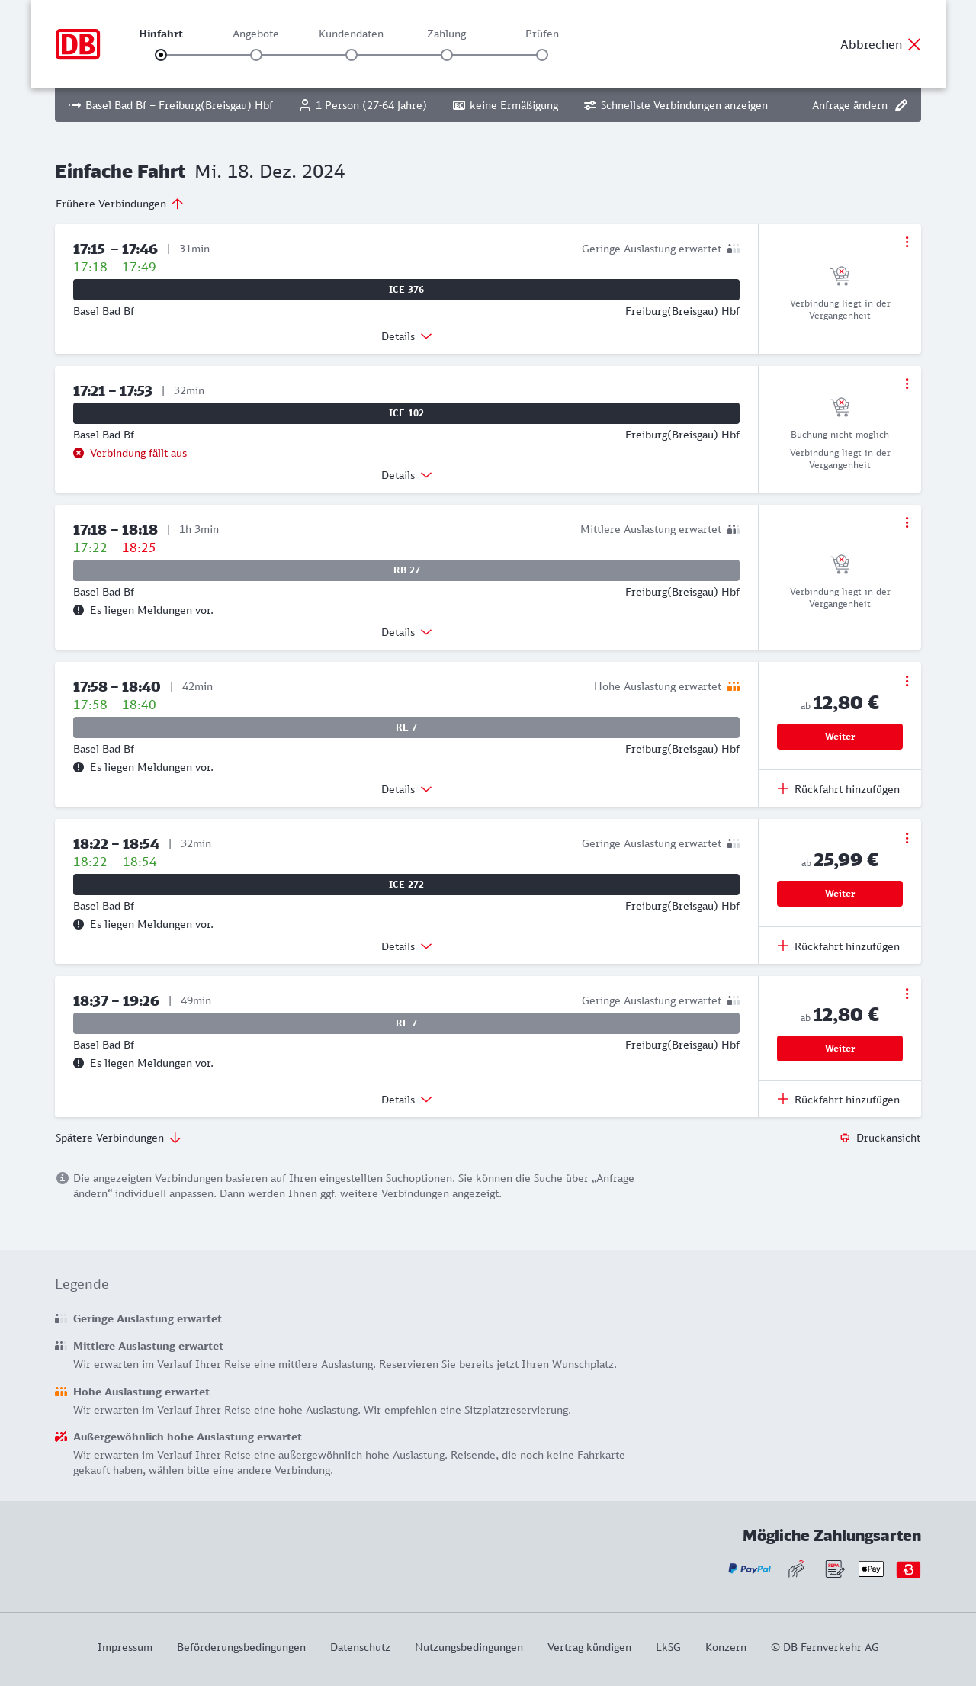
Task: Open three-dot menu for ICE 376 connection
Action: pos(907,242)
